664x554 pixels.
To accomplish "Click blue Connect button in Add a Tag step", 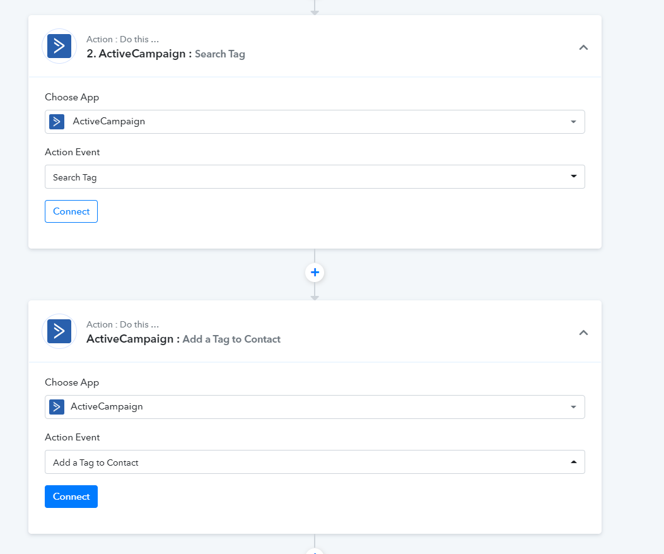I will coord(71,497).
